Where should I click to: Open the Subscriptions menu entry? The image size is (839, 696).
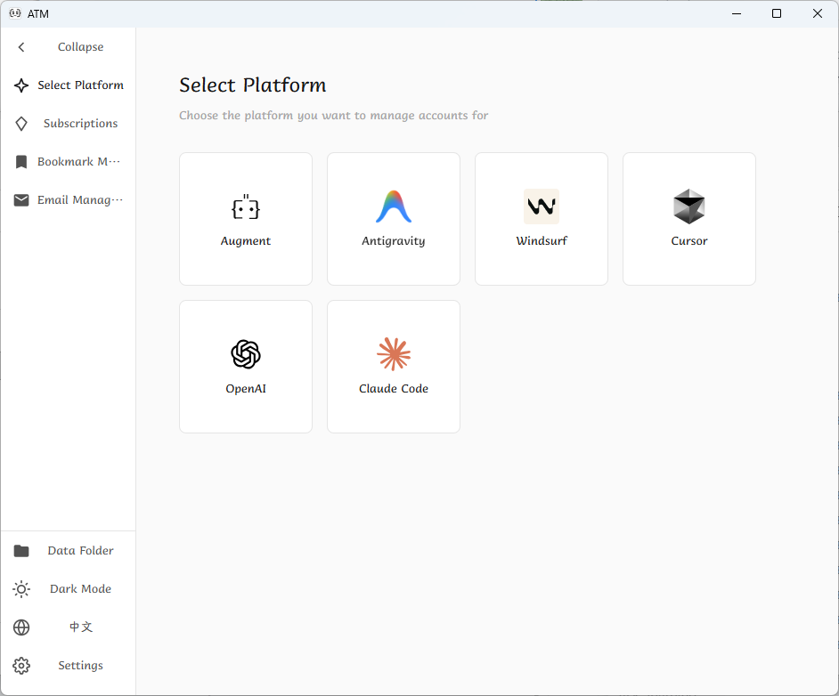pos(80,124)
